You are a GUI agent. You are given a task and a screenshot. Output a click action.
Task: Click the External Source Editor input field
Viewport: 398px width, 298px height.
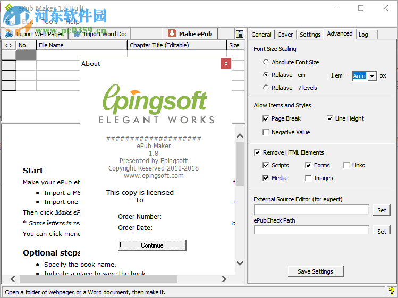click(311, 210)
